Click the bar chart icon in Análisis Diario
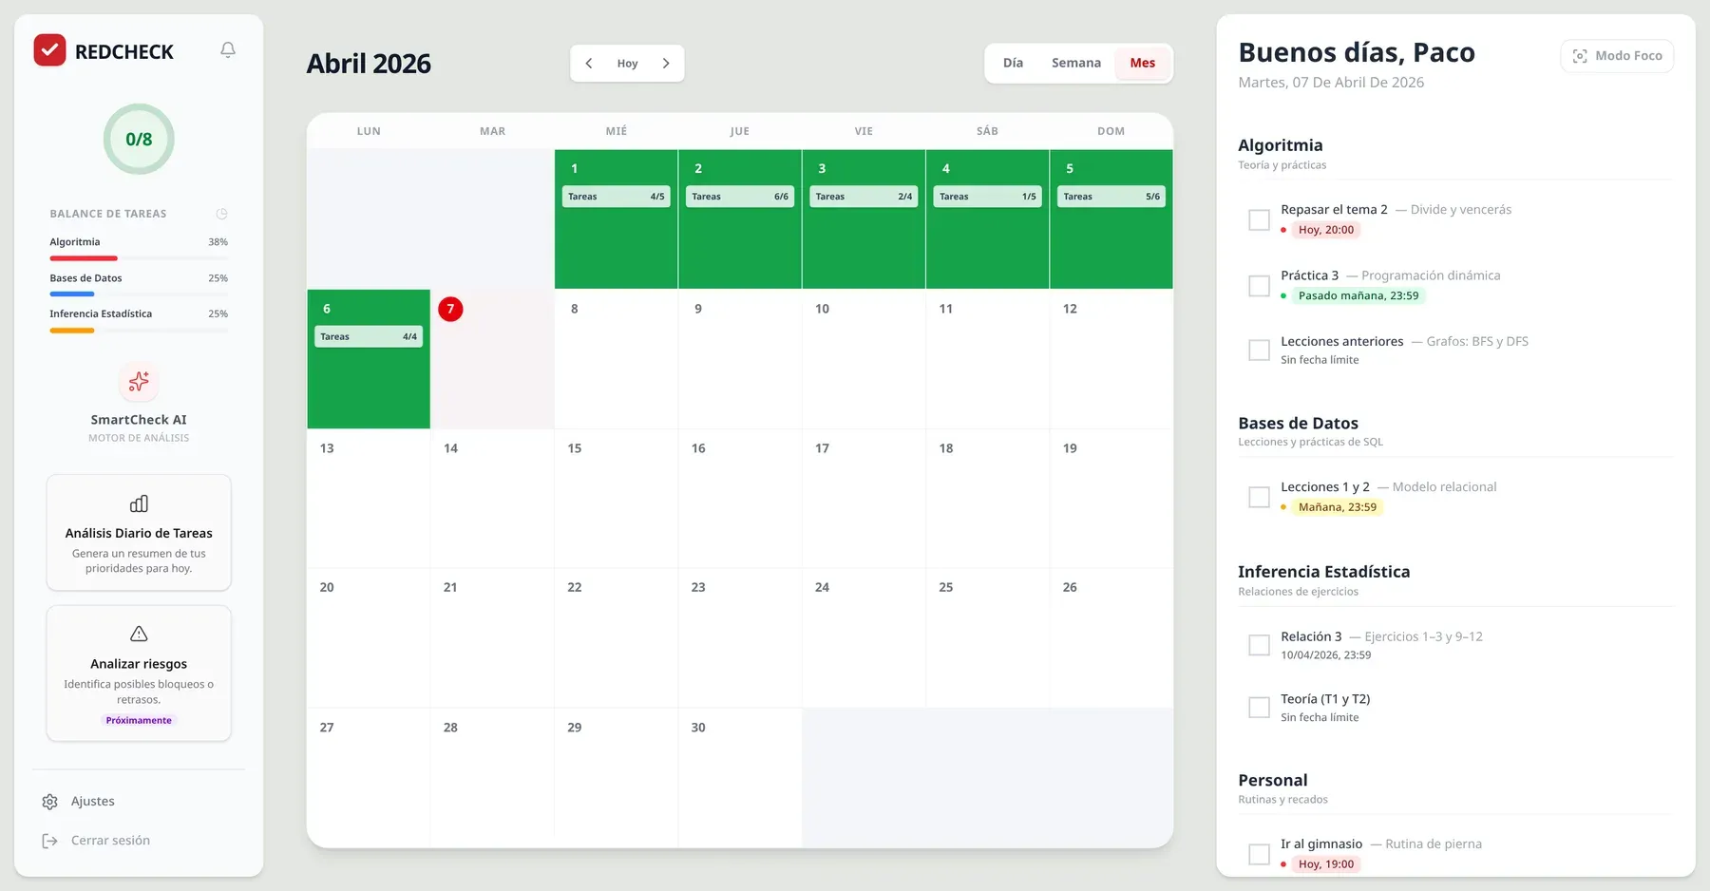The height and width of the screenshot is (891, 1710). pyautogui.click(x=139, y=503)
